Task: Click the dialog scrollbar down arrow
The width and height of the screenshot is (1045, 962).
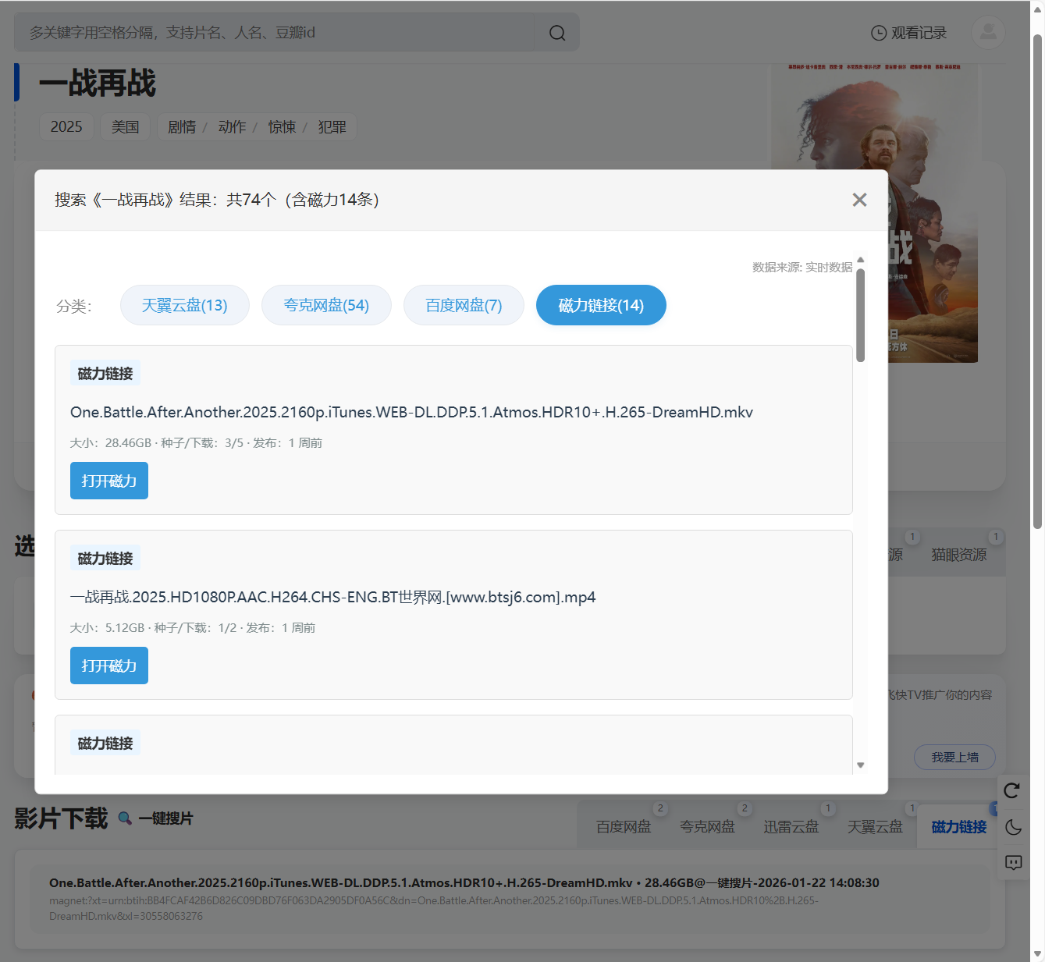Action: click(860, 765)
